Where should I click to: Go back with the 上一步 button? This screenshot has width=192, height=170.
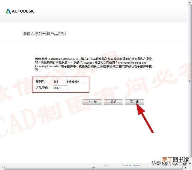(x=92, y=102)
